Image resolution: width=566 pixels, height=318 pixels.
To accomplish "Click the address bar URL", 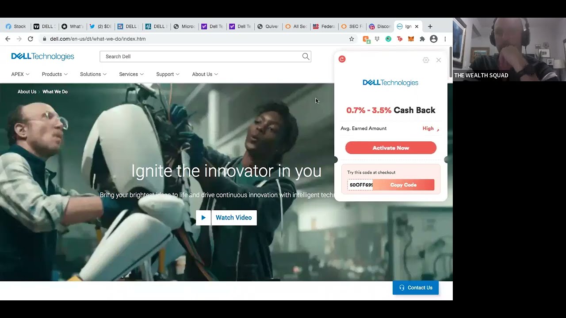I will point(98,39).
